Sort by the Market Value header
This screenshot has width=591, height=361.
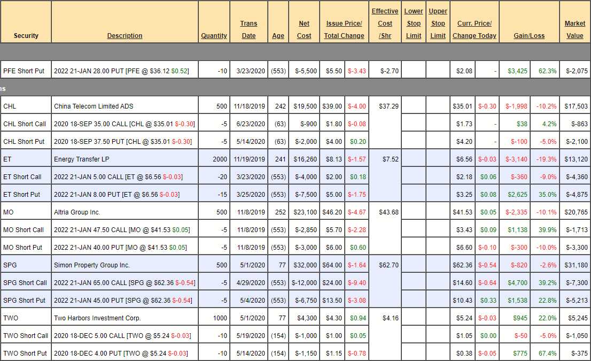pyautogui.click(x=574, y=29)
